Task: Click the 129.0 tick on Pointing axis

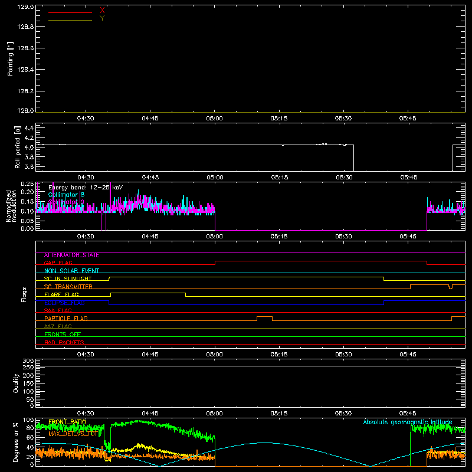Action: point(25,7)
